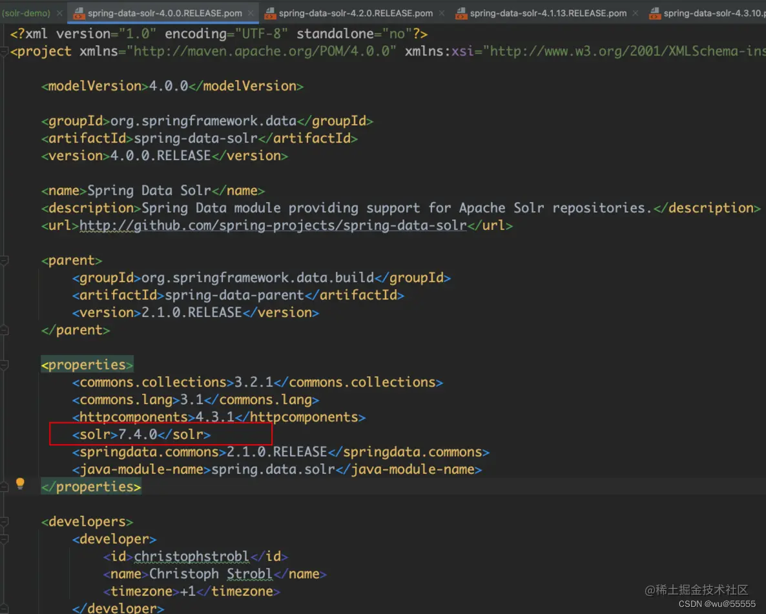766x614 pixels.
Task: Click the opening parent tag
Action: click(72, 260)
